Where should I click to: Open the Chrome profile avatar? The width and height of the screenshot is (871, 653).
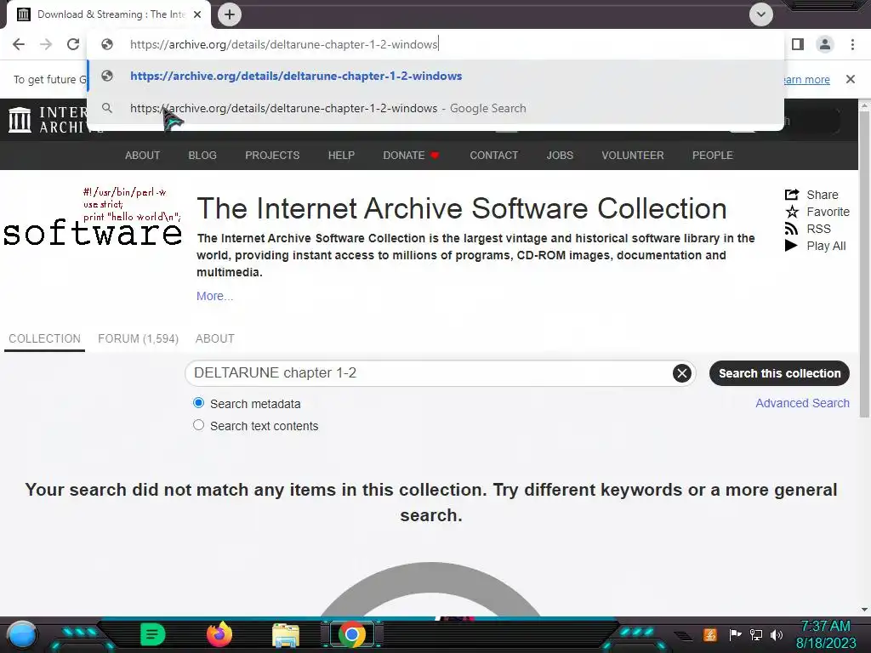[825, 44]
